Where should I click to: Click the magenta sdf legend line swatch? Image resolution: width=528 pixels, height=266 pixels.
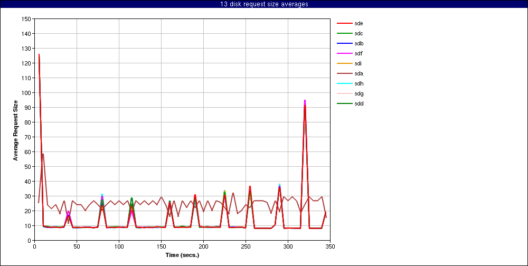[x=344, y=53]
